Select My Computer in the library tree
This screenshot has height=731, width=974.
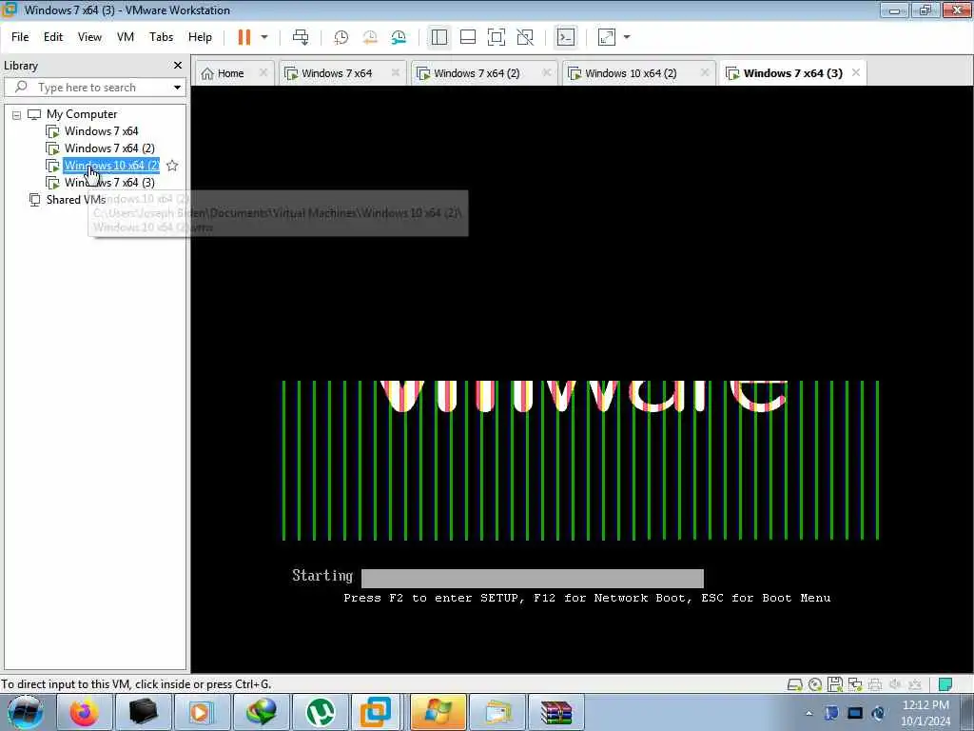coord(82,114)
